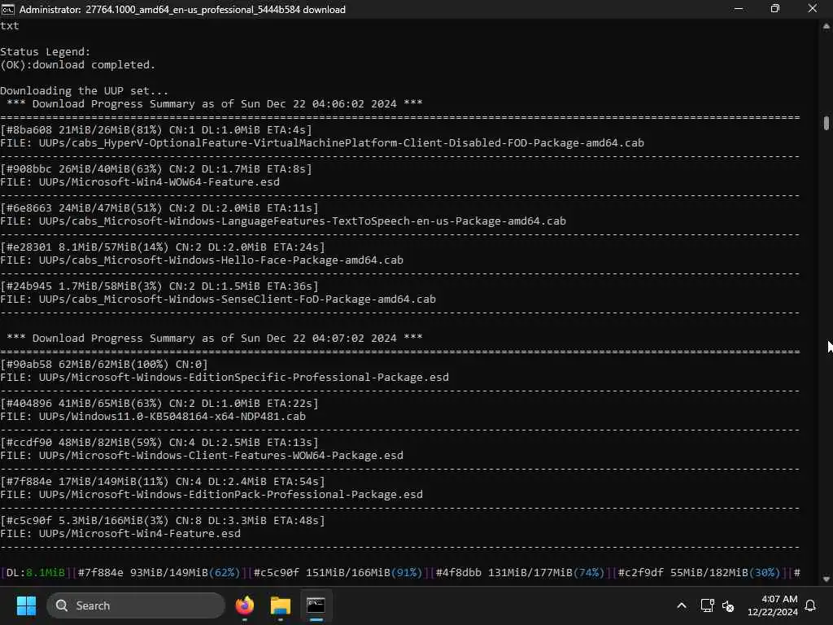
Task: Click the green DL:8.1MiB status text
Action: point(36,572)
